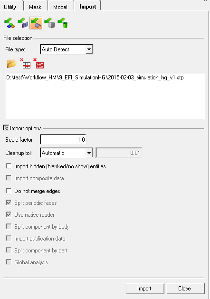210x299 pixels.
Task: Switch to the Model tab
Action: click(60, 7)
